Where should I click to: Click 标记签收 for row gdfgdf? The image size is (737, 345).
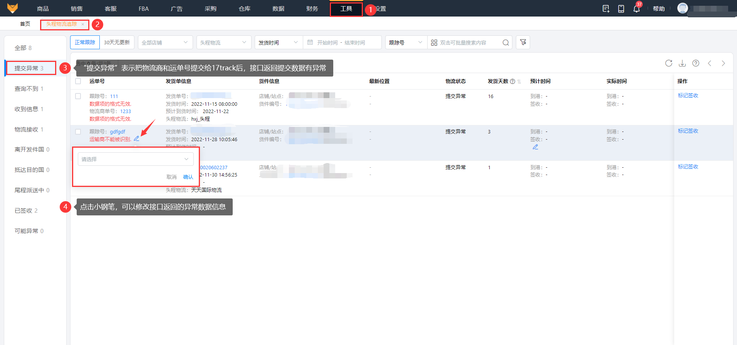coord(688,131)
